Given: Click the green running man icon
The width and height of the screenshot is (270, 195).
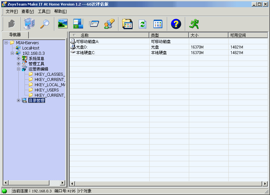Looking at the screenshot, I should [194, 24].
